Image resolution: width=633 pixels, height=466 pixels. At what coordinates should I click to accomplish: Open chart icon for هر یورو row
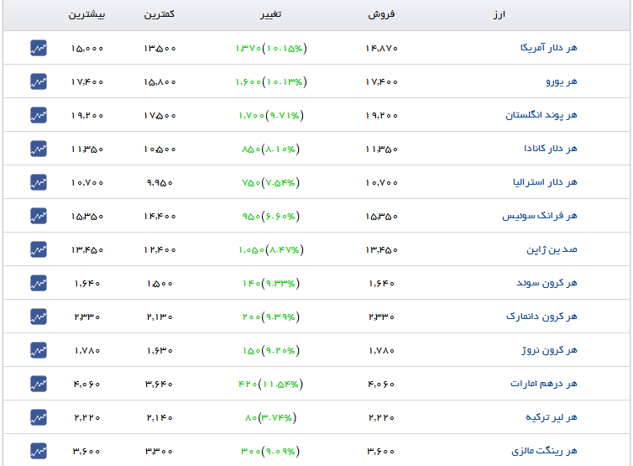(x=39, y=81)
